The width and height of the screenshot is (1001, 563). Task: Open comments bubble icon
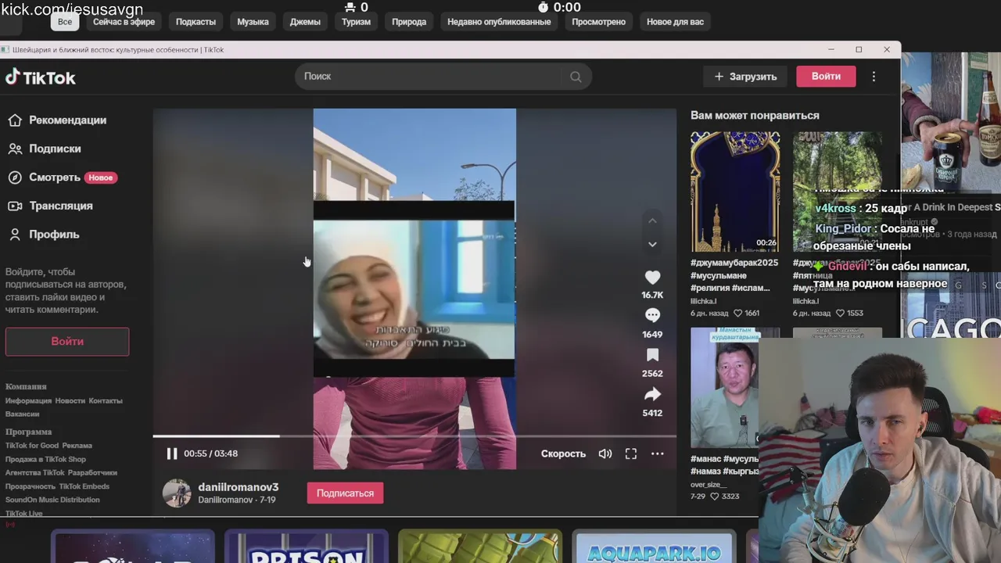(652, 315)
